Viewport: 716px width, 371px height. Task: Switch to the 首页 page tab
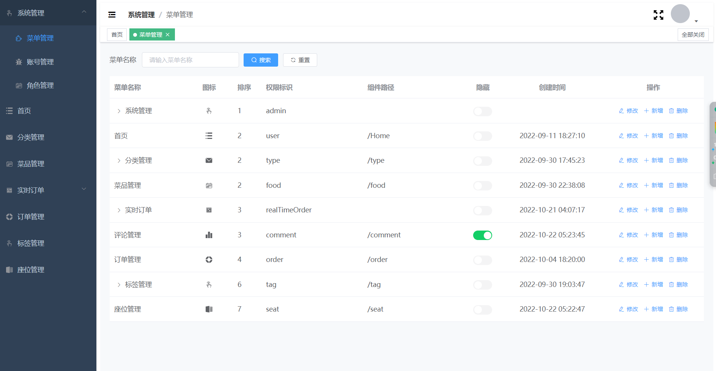coord(117,34)
